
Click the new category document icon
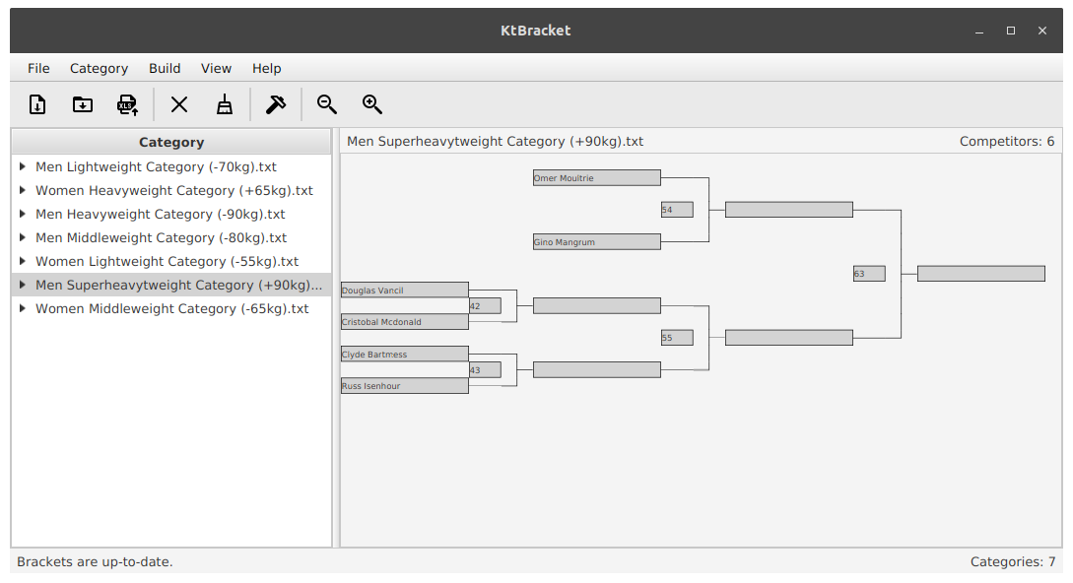36,103
